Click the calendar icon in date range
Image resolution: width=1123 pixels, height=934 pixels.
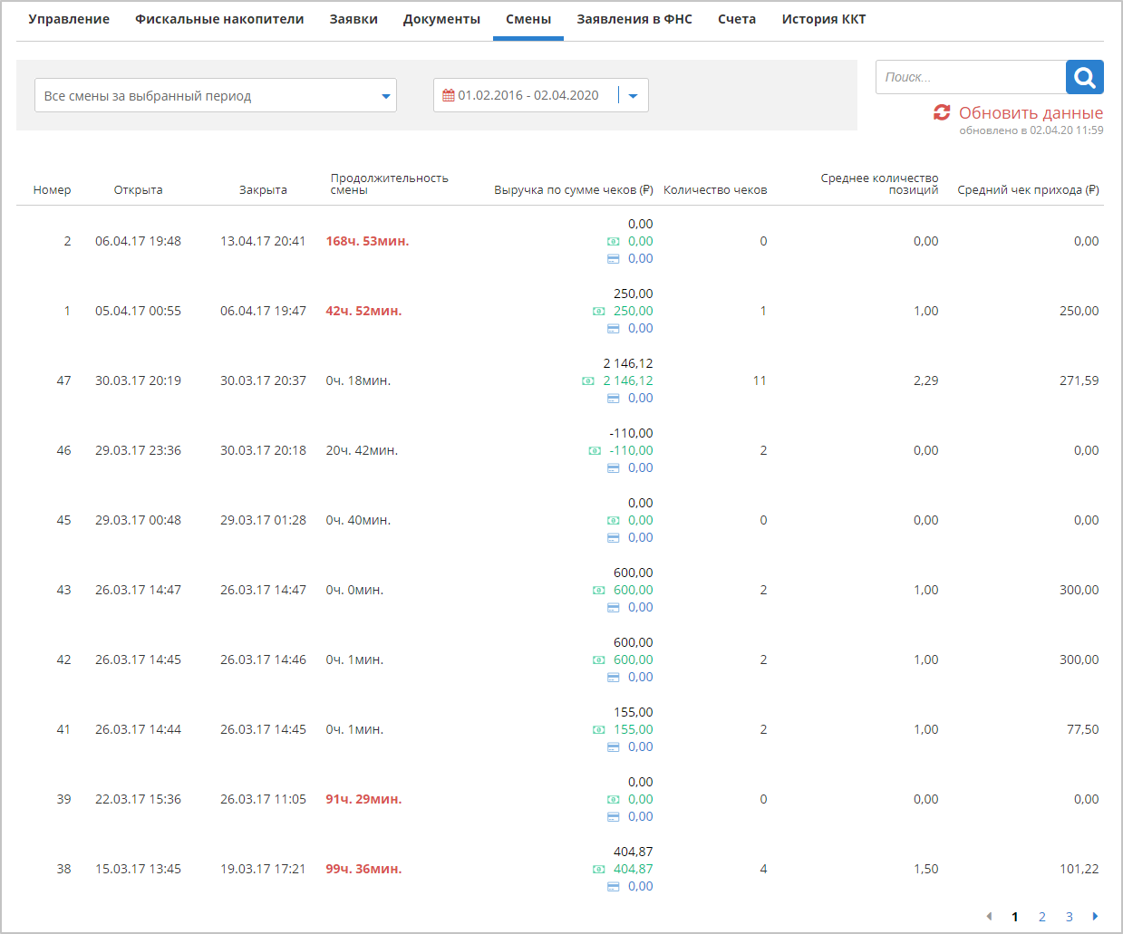(x=448, y=95)
